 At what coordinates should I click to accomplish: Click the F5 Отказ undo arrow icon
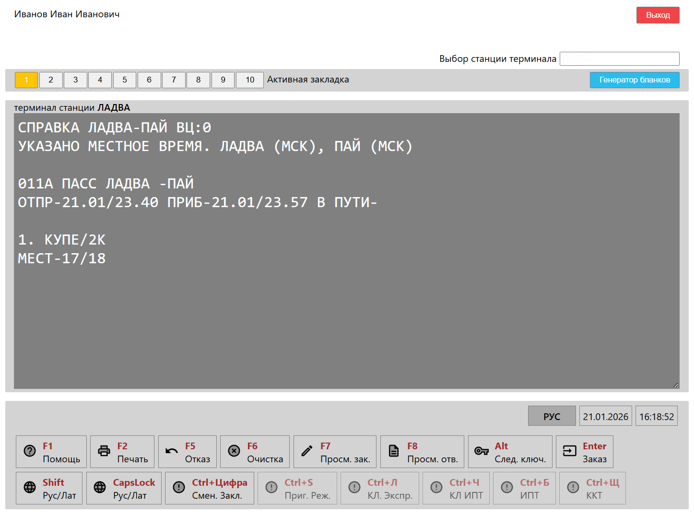172,451
